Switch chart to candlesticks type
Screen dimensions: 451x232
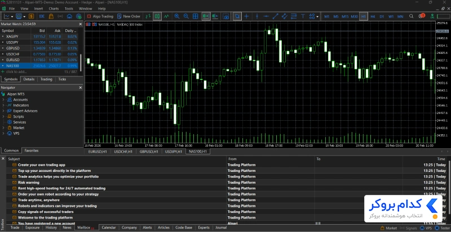click(157, 16)
